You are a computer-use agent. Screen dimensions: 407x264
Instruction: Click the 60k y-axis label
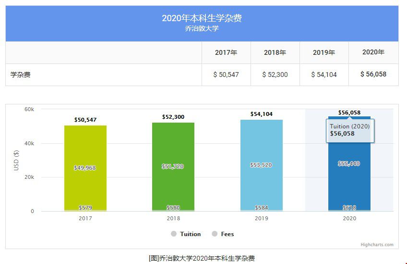[29, 109]
